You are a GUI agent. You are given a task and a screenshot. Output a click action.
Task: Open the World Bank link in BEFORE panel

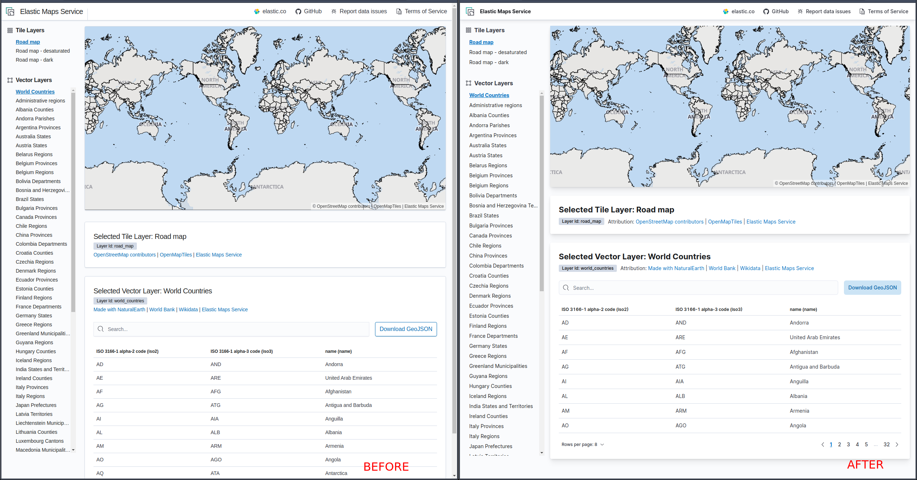162,309
